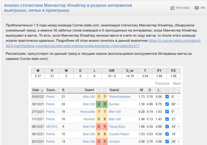Open the article title link about Манчестер Юнайтед
207x145 pixels.
point(68,8)
